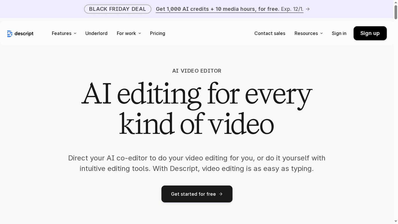Click the arrow inside Get started button

tap(221, 194)
